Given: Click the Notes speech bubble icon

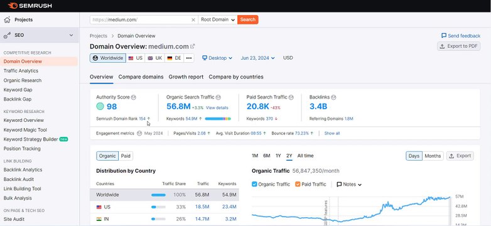Looking at the screenshot, I should coord(339,185).
